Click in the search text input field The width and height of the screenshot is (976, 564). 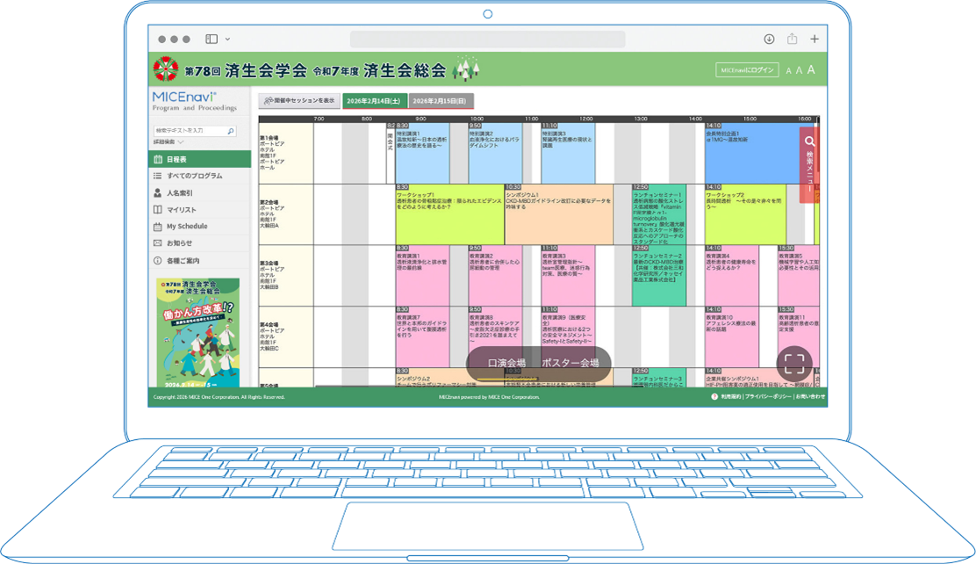(189, 131)
